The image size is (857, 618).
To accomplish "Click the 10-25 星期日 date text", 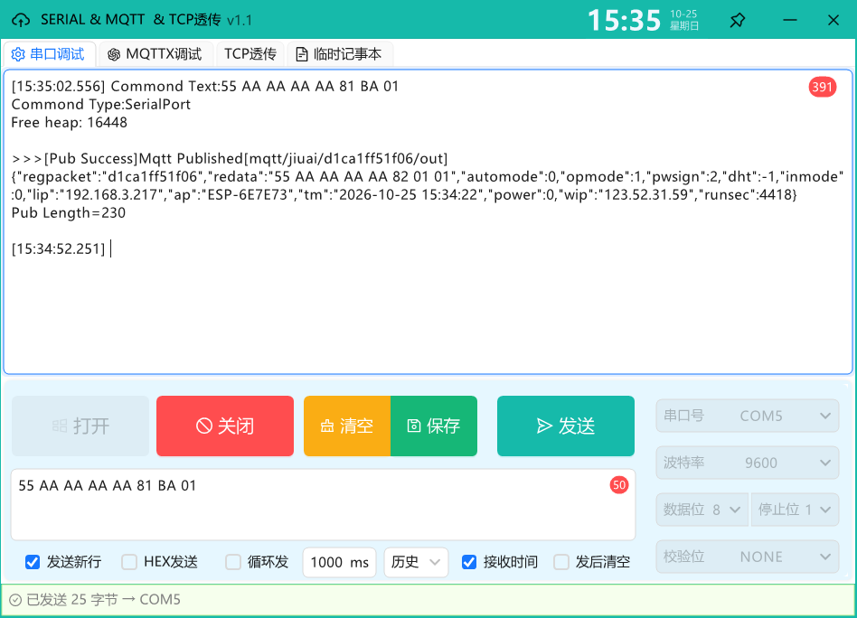I will click(x=683, y=20).
